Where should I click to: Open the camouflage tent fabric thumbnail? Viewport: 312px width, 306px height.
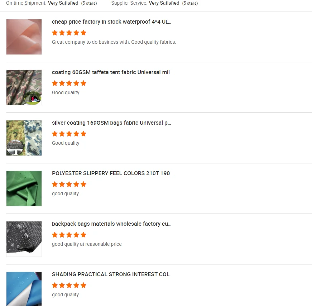pyautogui.click(x=24, y=87)
